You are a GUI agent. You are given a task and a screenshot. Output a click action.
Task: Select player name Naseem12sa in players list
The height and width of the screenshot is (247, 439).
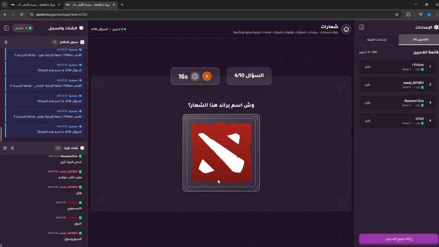(x=414, y=101)
